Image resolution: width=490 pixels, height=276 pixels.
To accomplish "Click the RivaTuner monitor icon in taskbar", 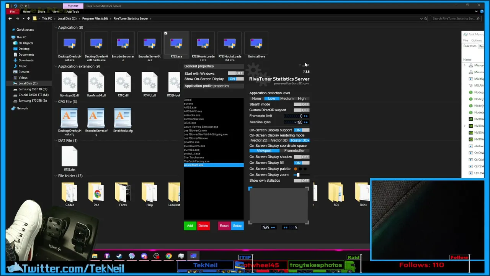I will tap(193, 256).
